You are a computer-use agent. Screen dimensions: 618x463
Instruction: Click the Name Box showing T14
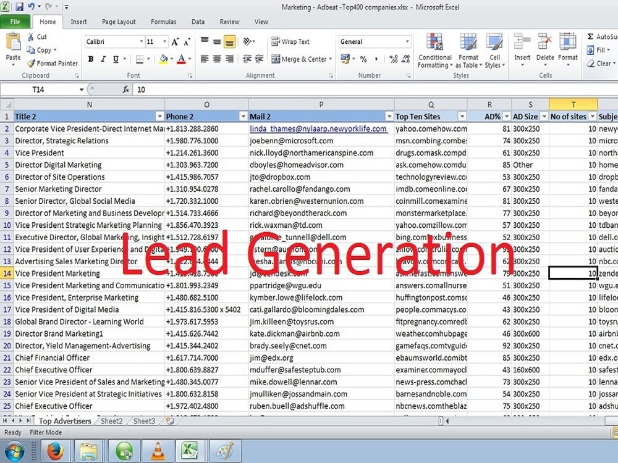pyautogui.click(x=38, y=90)
